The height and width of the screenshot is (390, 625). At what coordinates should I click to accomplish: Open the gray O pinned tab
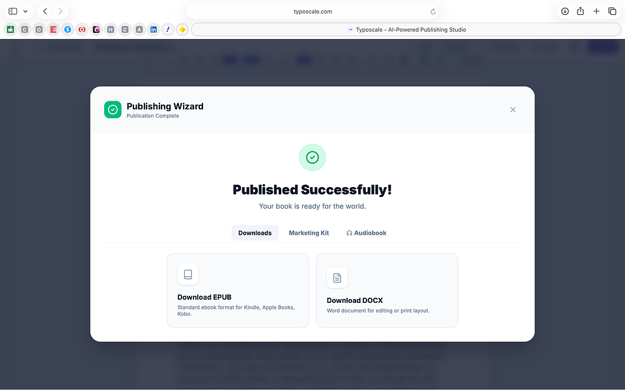tap(39, 29)
